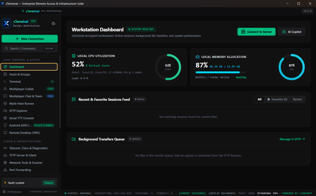Open Network Tools & Scanner
The image size is (316, 196).
[29, 162]
